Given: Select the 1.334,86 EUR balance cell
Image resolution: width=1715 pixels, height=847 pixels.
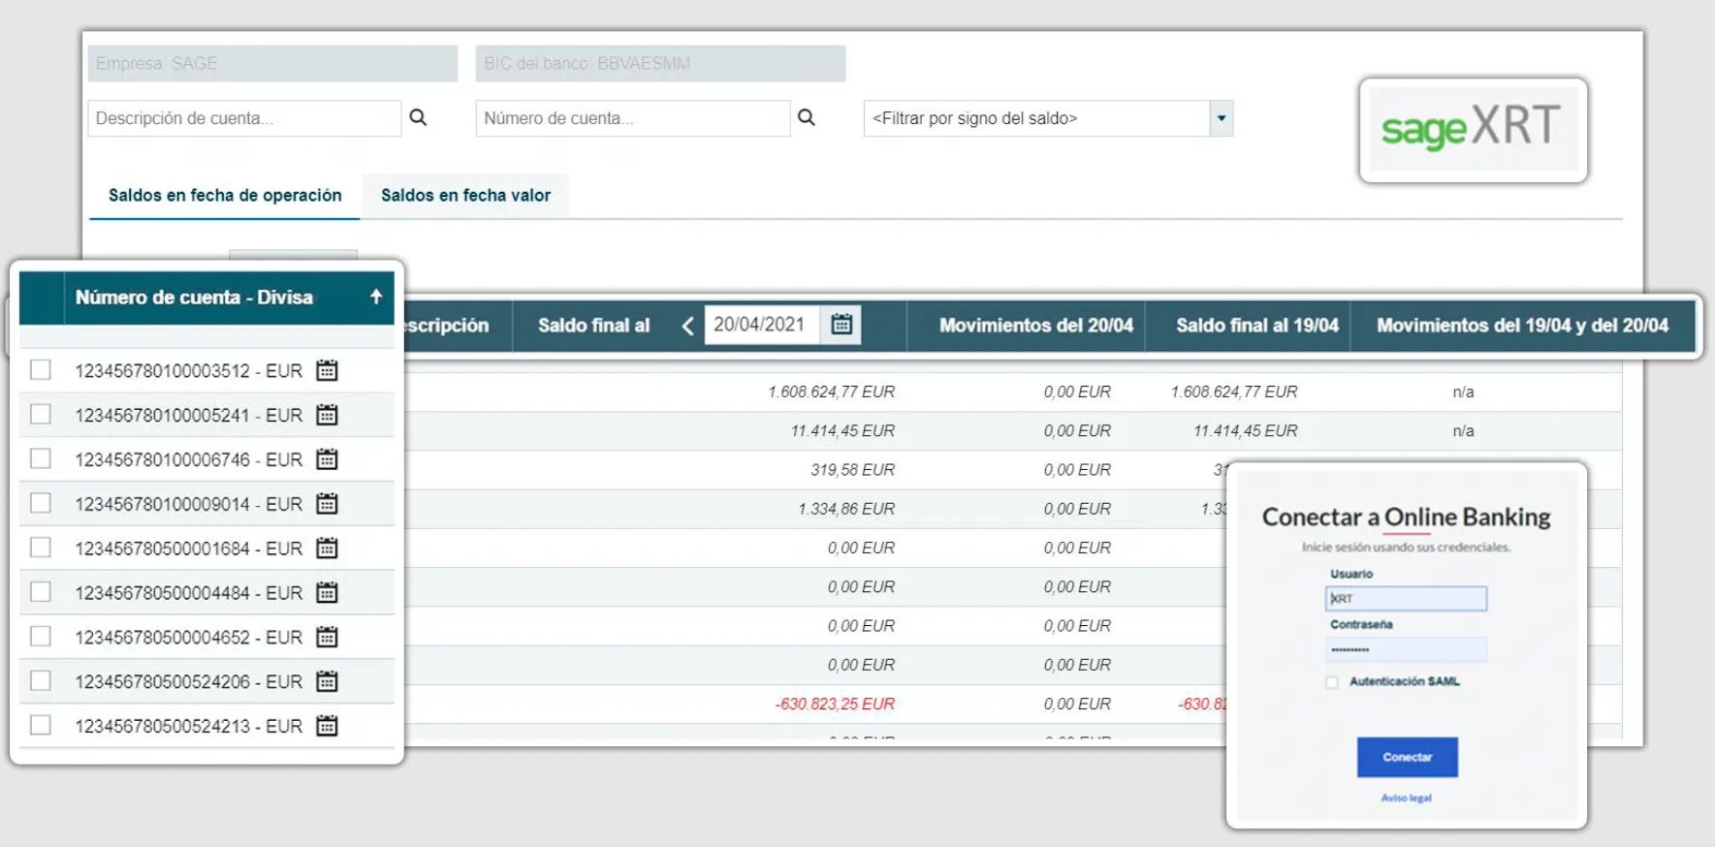Looking at the screenshot, I should pyautogui.click(x=846, y=509).
